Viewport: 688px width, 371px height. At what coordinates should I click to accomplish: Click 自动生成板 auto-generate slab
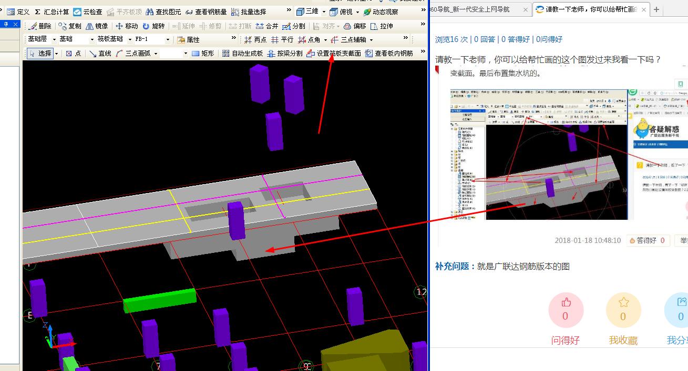tap(242, 53)
